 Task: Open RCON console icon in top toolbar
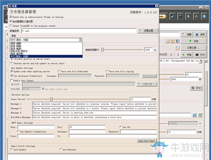click(x=180, y=16)
